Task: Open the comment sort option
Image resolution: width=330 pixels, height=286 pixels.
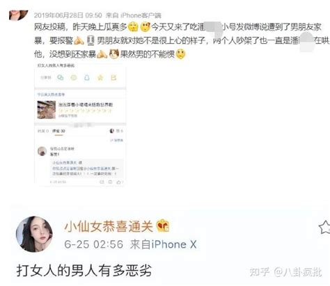Action: point(117,140)
